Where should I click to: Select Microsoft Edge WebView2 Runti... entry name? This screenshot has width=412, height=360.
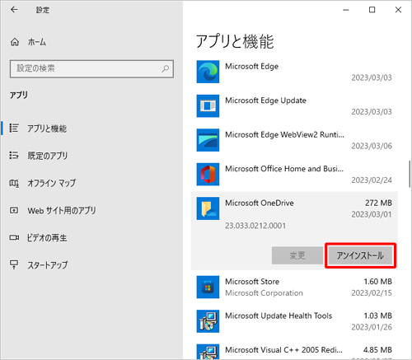pyautogui.click(x=284, y=134)
